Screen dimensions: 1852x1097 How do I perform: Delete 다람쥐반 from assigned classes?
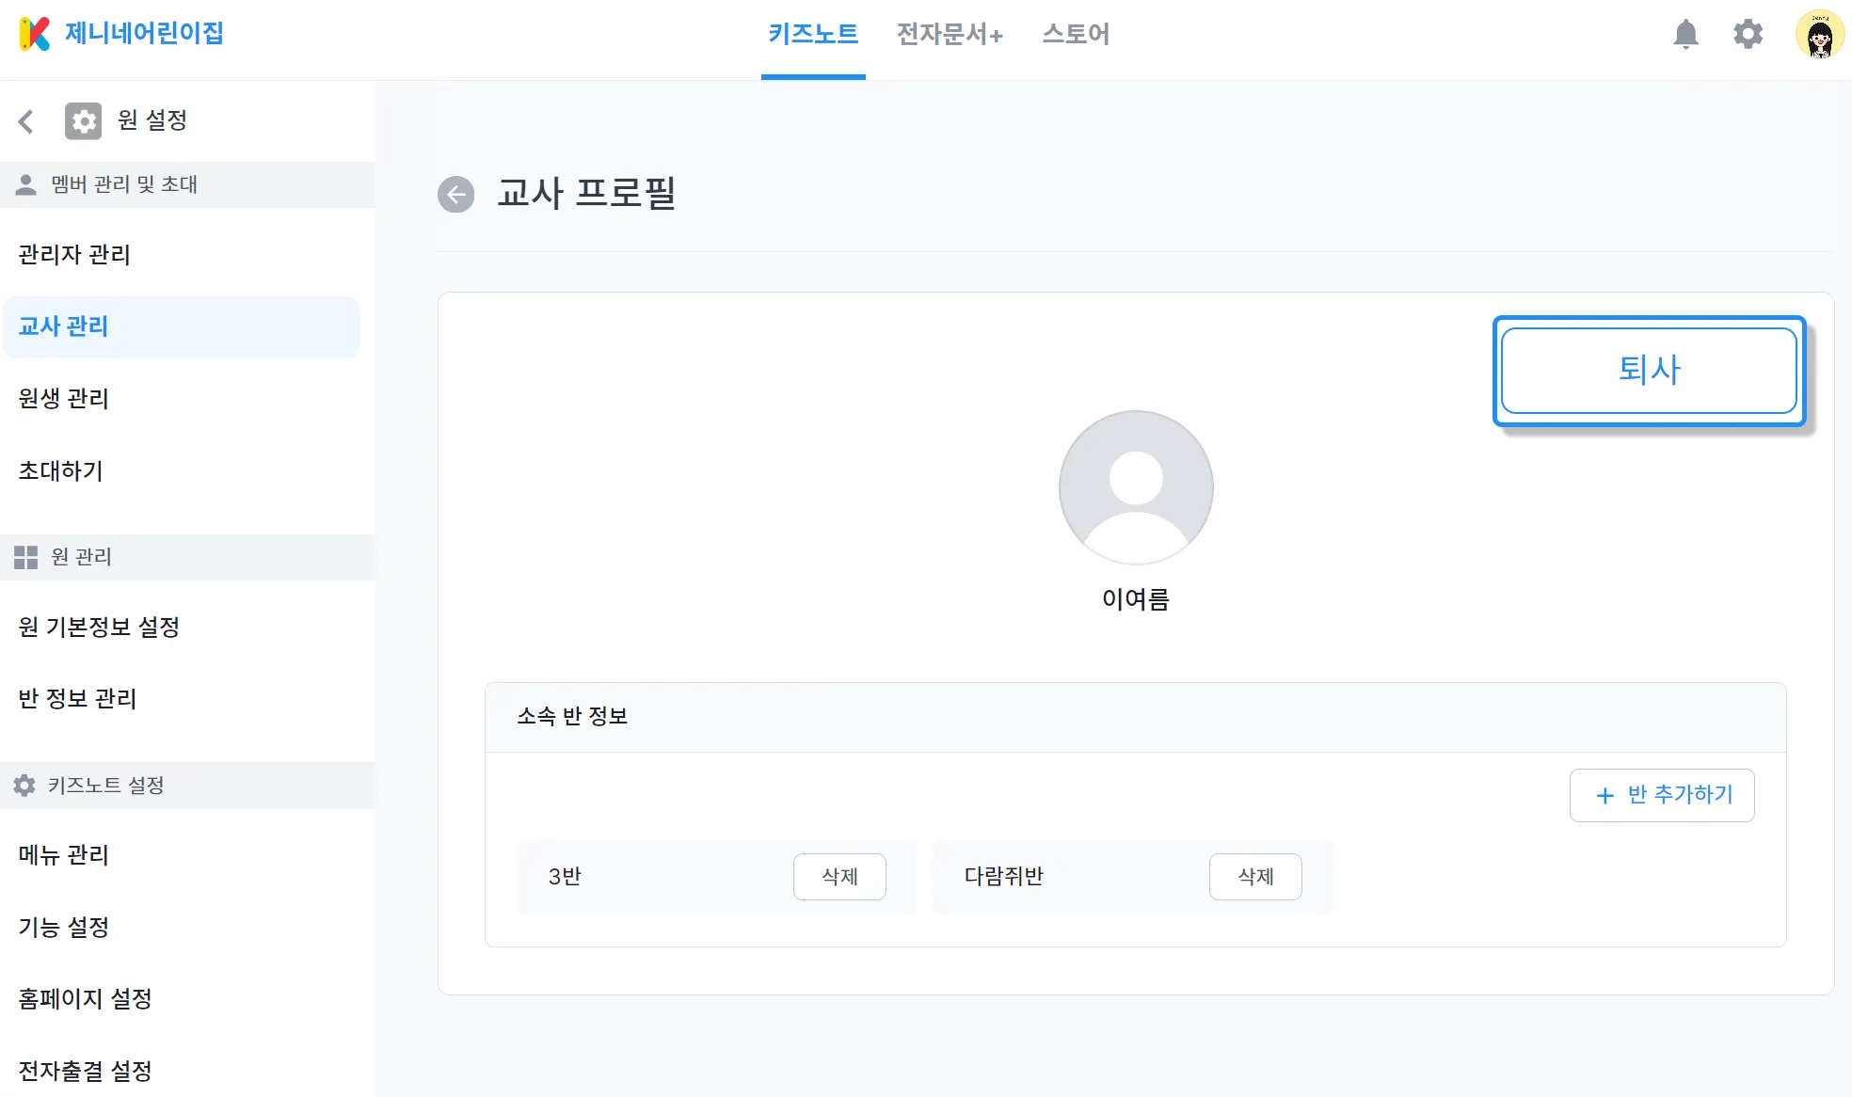pos(1254,877)
